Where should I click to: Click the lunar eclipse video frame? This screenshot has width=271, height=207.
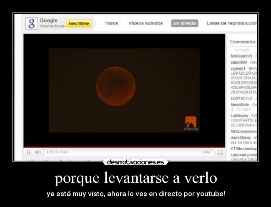[x=124, y=90]
